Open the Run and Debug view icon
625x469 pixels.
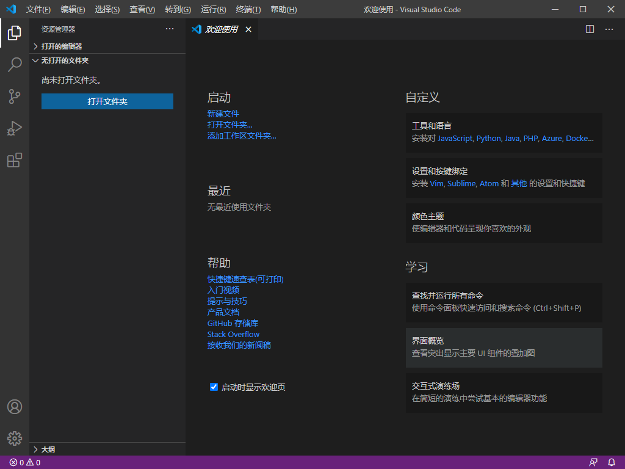click(15, 128)
